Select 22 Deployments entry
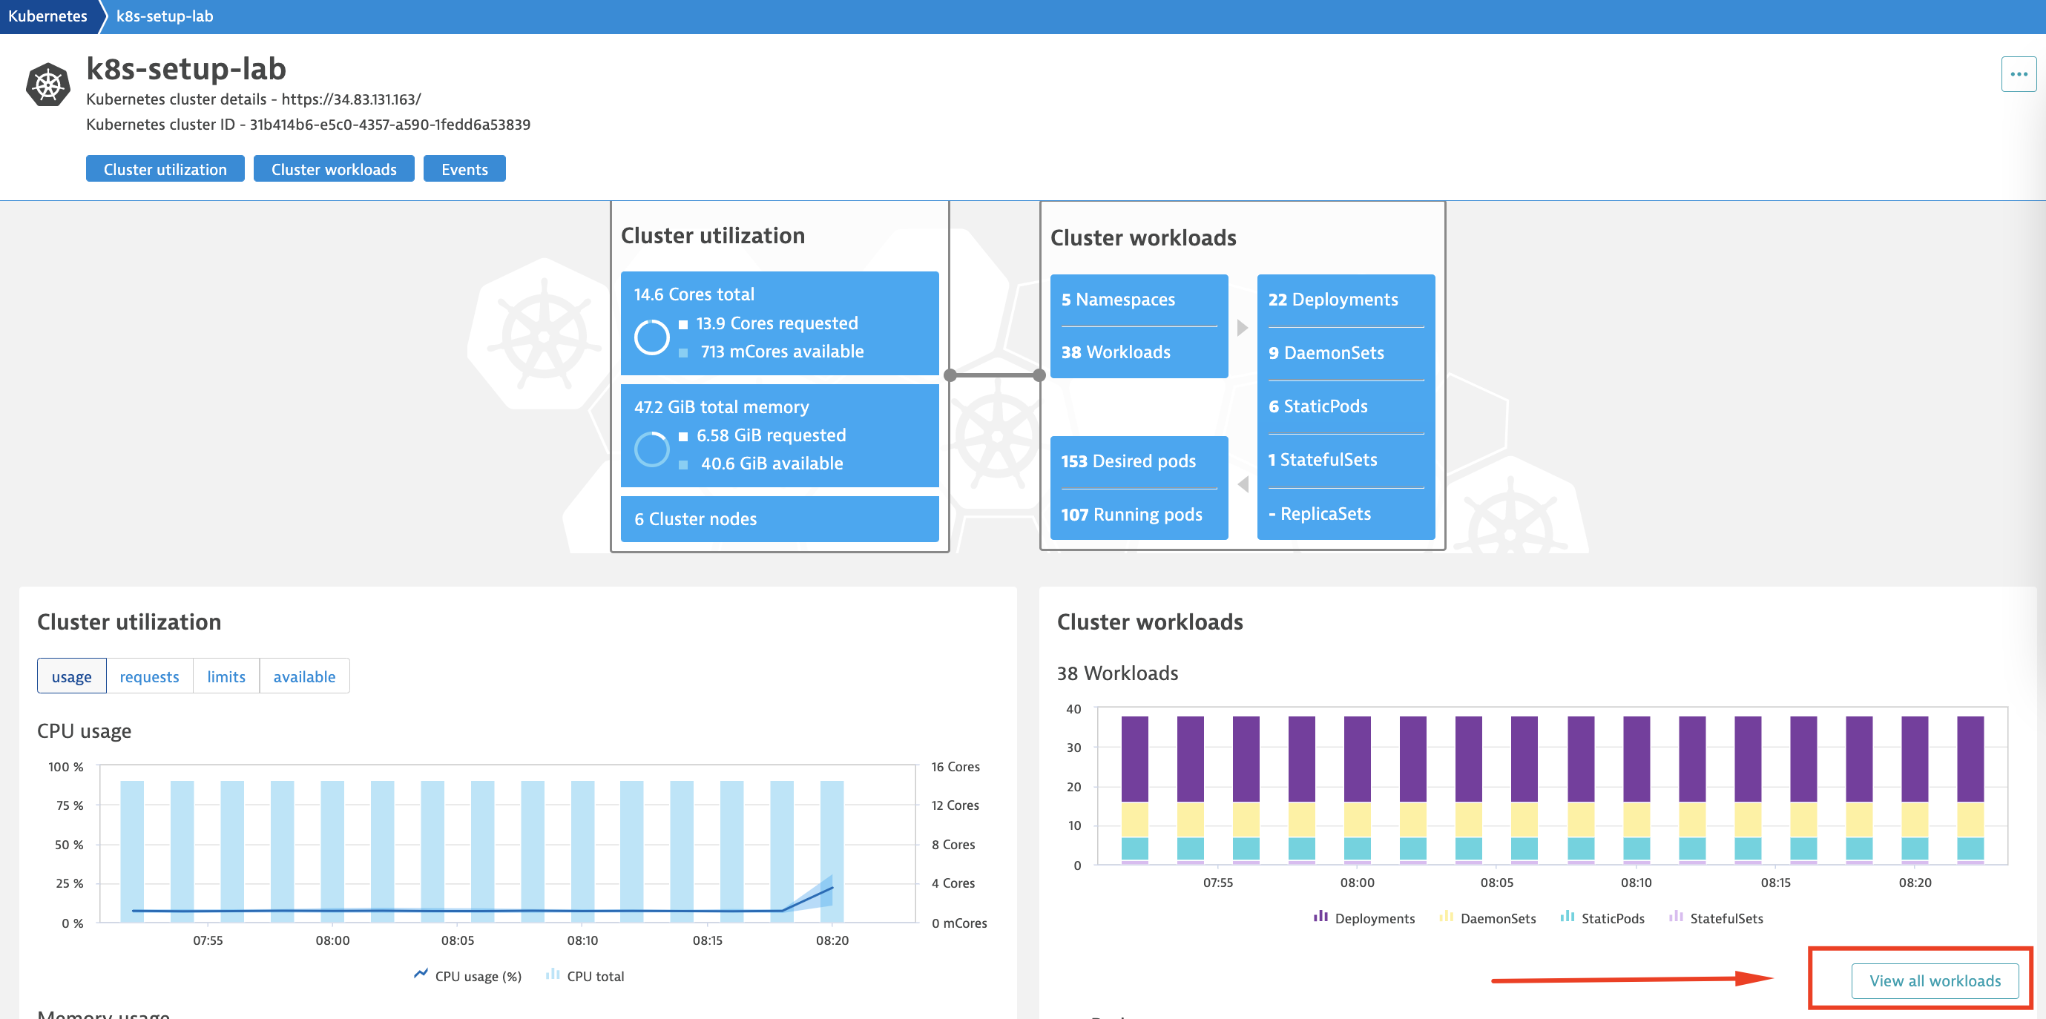The image size is (2046, 1019). pos(1333,300)
